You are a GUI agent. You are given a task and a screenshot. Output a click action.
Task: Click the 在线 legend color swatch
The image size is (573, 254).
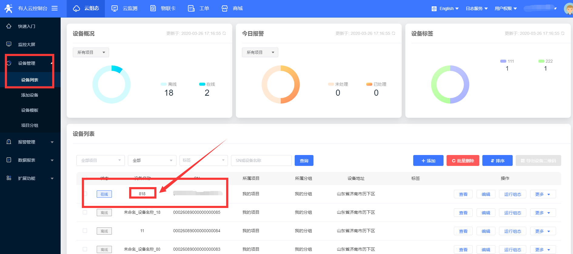click(202, 84)
